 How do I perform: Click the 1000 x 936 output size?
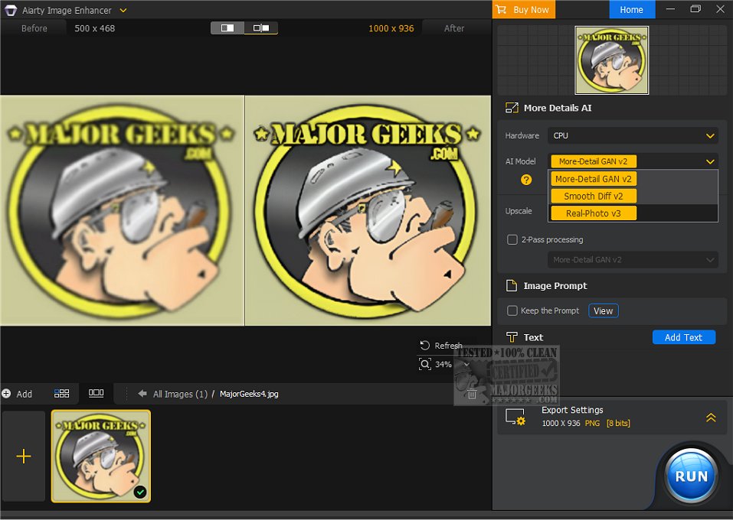391,28
